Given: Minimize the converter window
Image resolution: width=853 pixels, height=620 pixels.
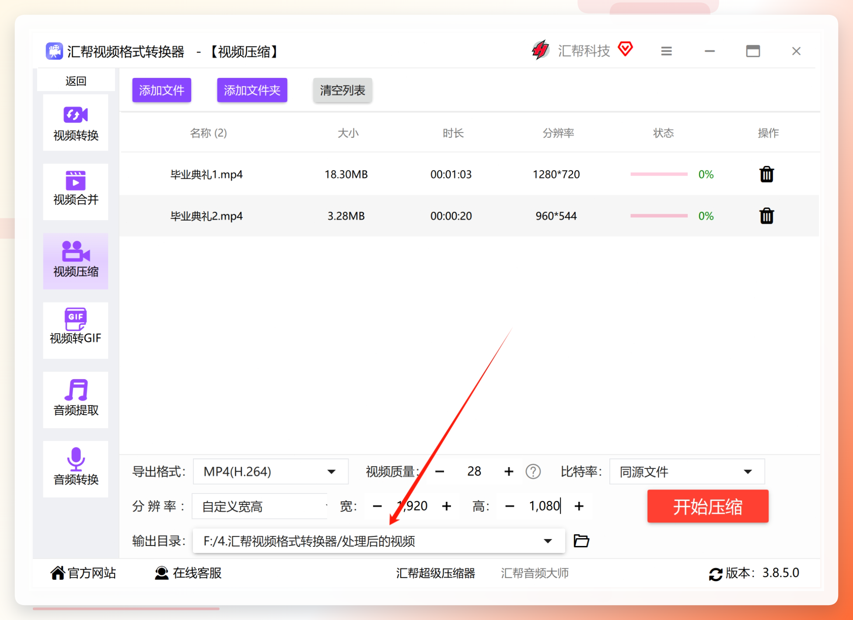Looking at the screenshot, I should (x=710, y=51).
